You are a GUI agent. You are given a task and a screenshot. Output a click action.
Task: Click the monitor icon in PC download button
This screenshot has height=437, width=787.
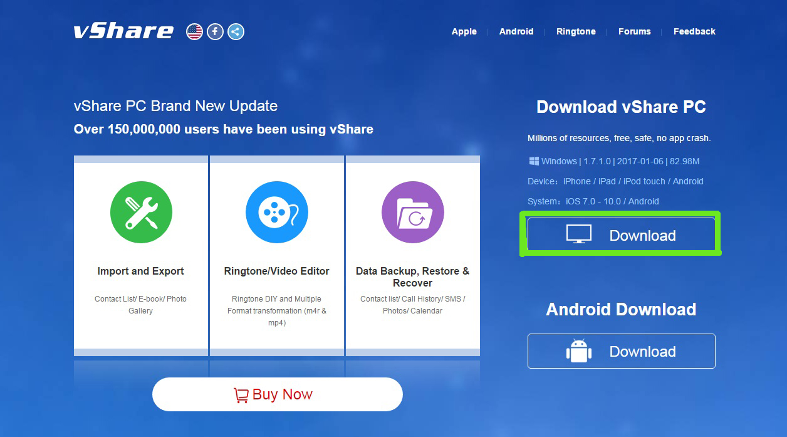tap(579, 234)
